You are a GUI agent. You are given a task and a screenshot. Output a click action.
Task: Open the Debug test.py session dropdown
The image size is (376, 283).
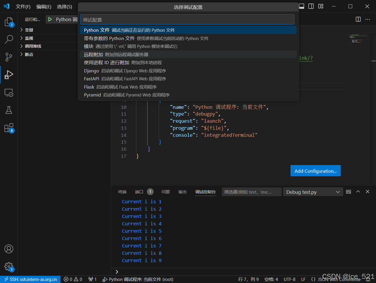pyautogui.click(x=313, y=192)
